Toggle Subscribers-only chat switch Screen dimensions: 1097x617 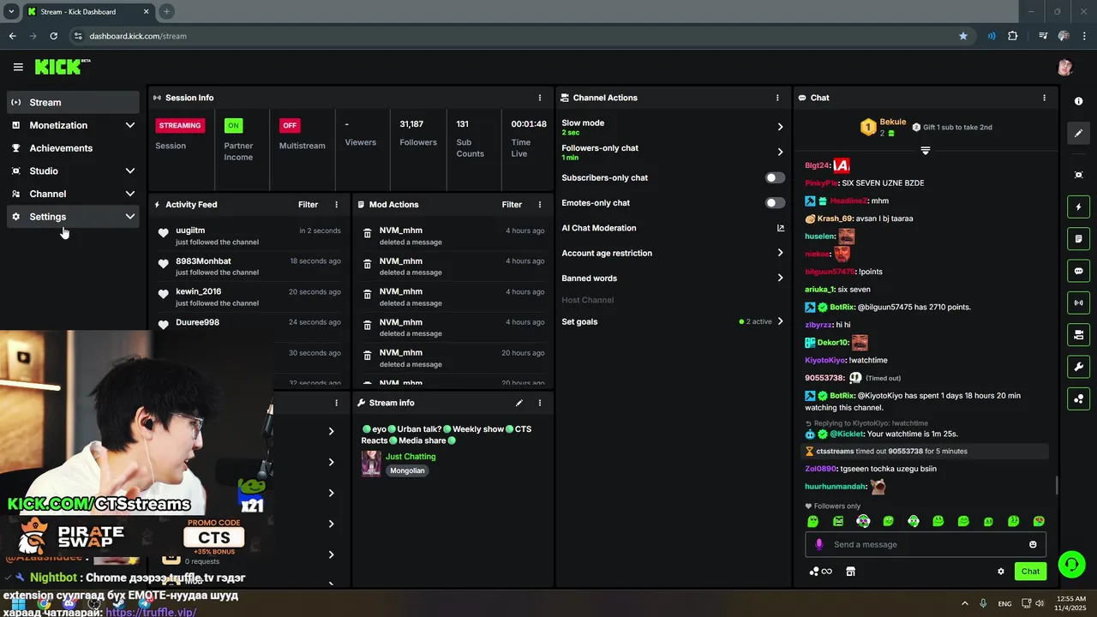pos(775,177)
